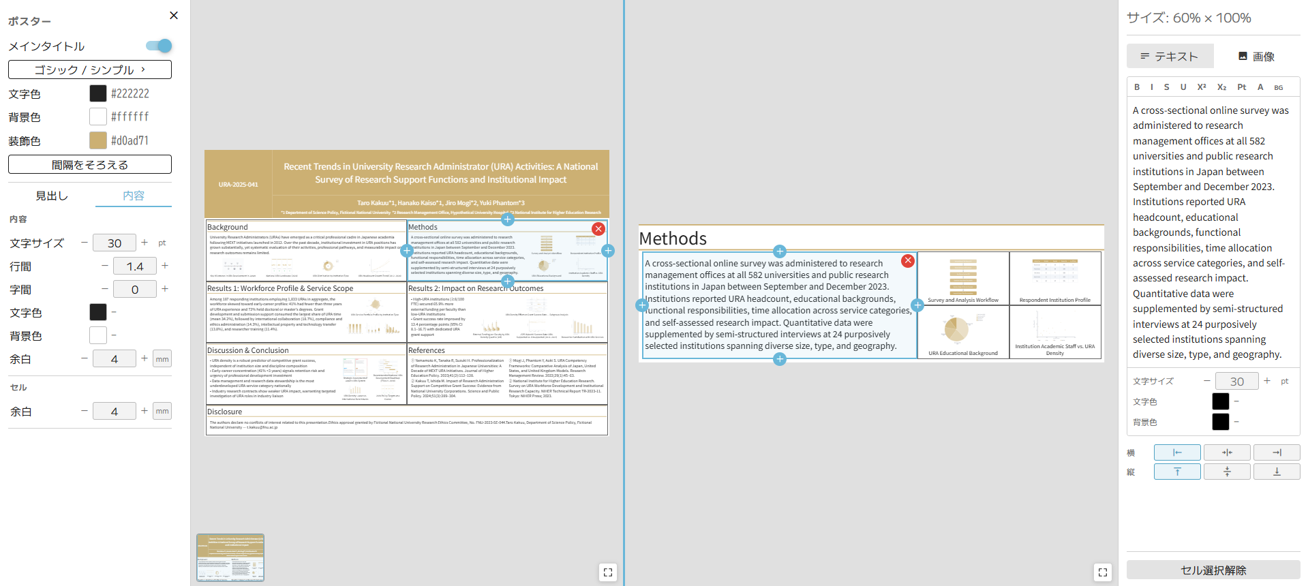Apply strikethrough formatting
This screenshot has width=1308, height=586.
pyautogui.click(x=1167, y=87)
